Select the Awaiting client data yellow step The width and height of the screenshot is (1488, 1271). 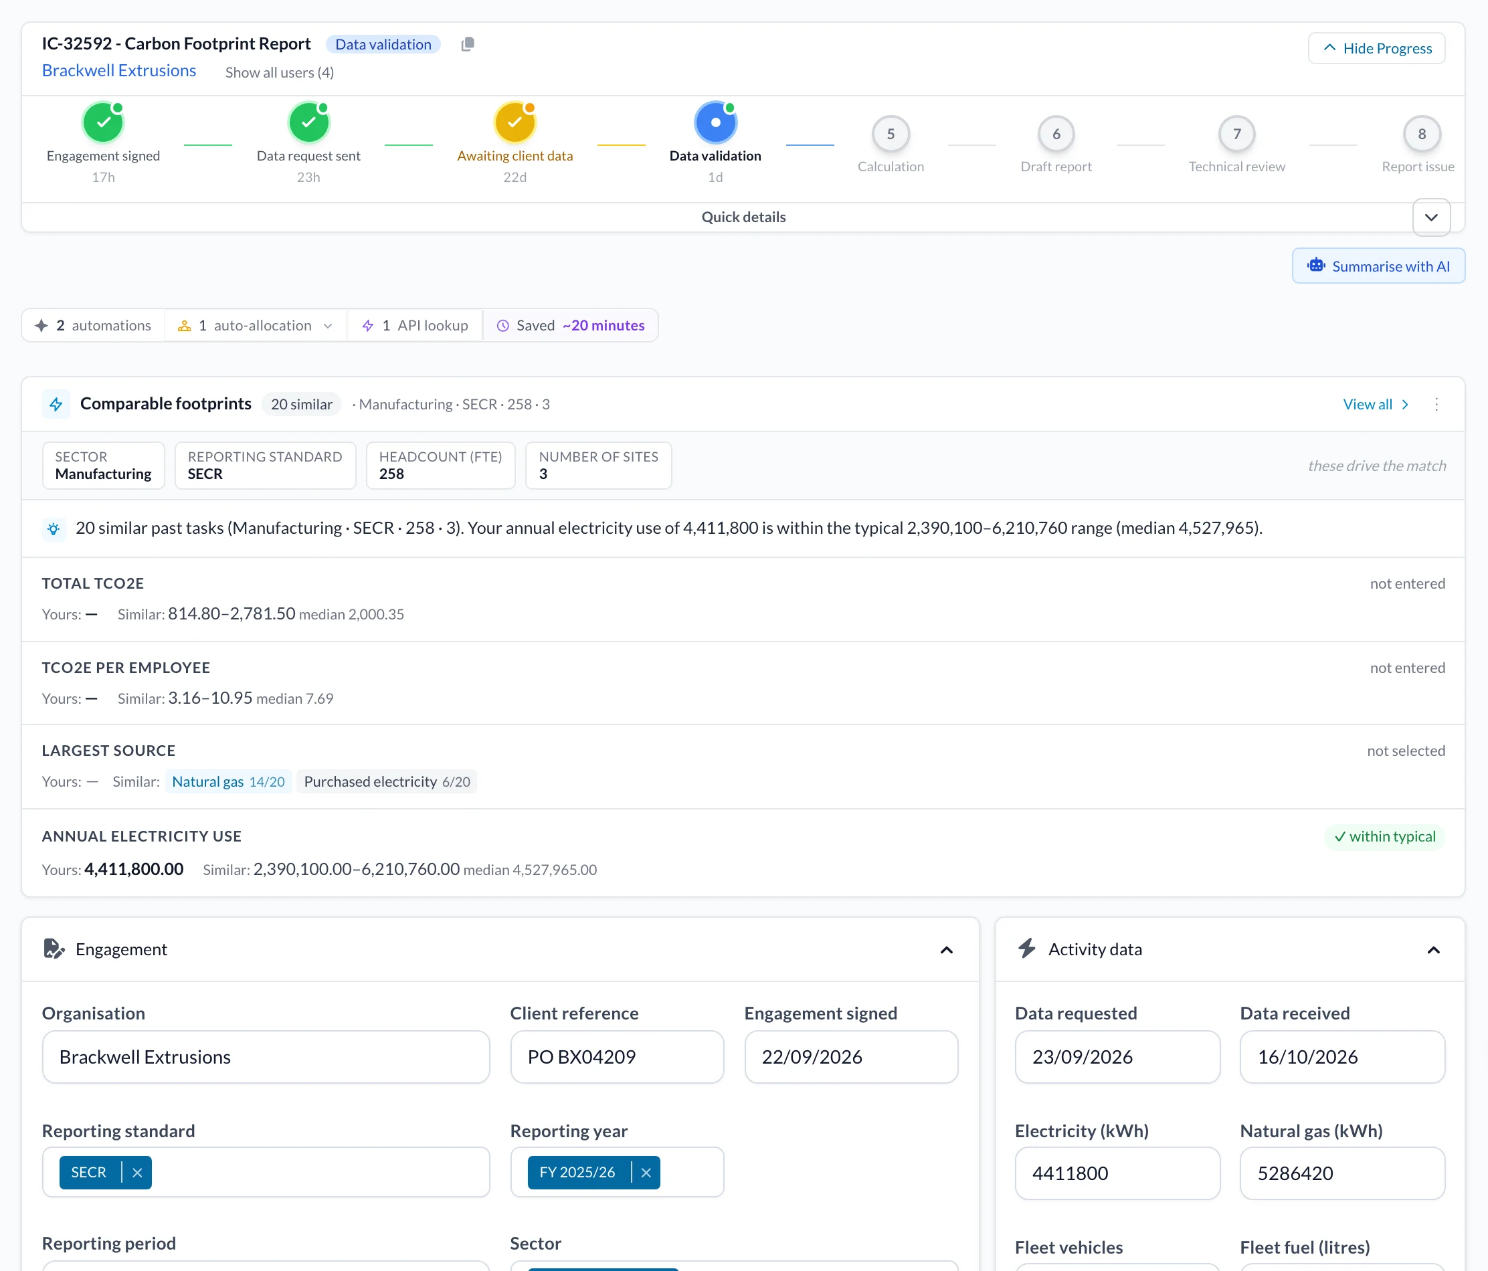point(515,123)
